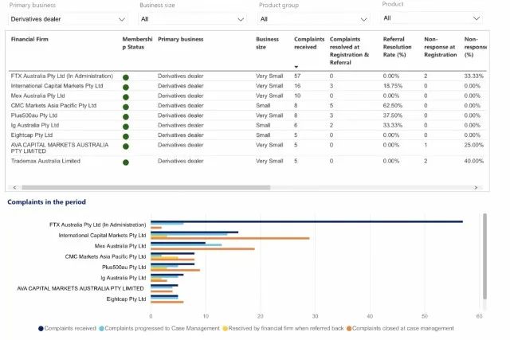This screenshot has width=510, height=340.
Task: Click the 62.50% referral resolution value
Action: coord(393,106)
